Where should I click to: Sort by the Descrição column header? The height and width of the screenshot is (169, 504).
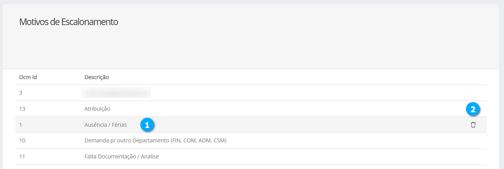(x=96, y=77)
